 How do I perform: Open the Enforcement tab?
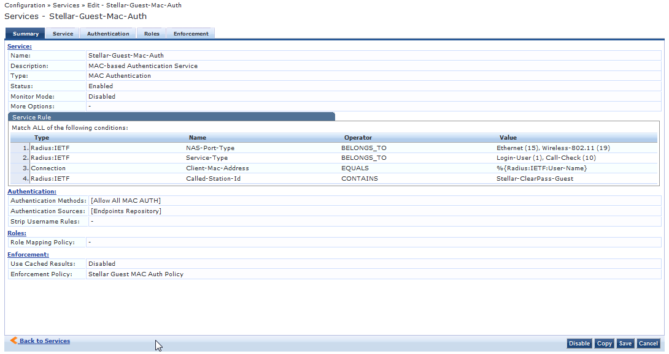pos(191,34)
